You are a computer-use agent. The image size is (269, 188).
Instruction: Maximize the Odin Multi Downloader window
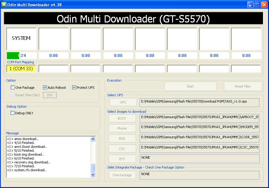[x=257, y=4]
